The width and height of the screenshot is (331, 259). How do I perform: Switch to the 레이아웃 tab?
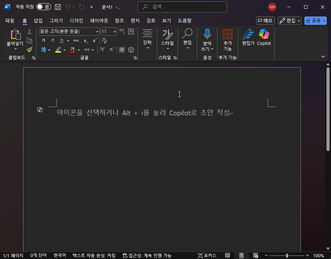pos(99,20)
